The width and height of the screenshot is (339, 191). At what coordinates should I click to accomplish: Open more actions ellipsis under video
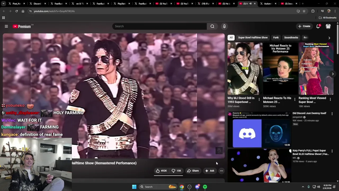pos(221,171)
